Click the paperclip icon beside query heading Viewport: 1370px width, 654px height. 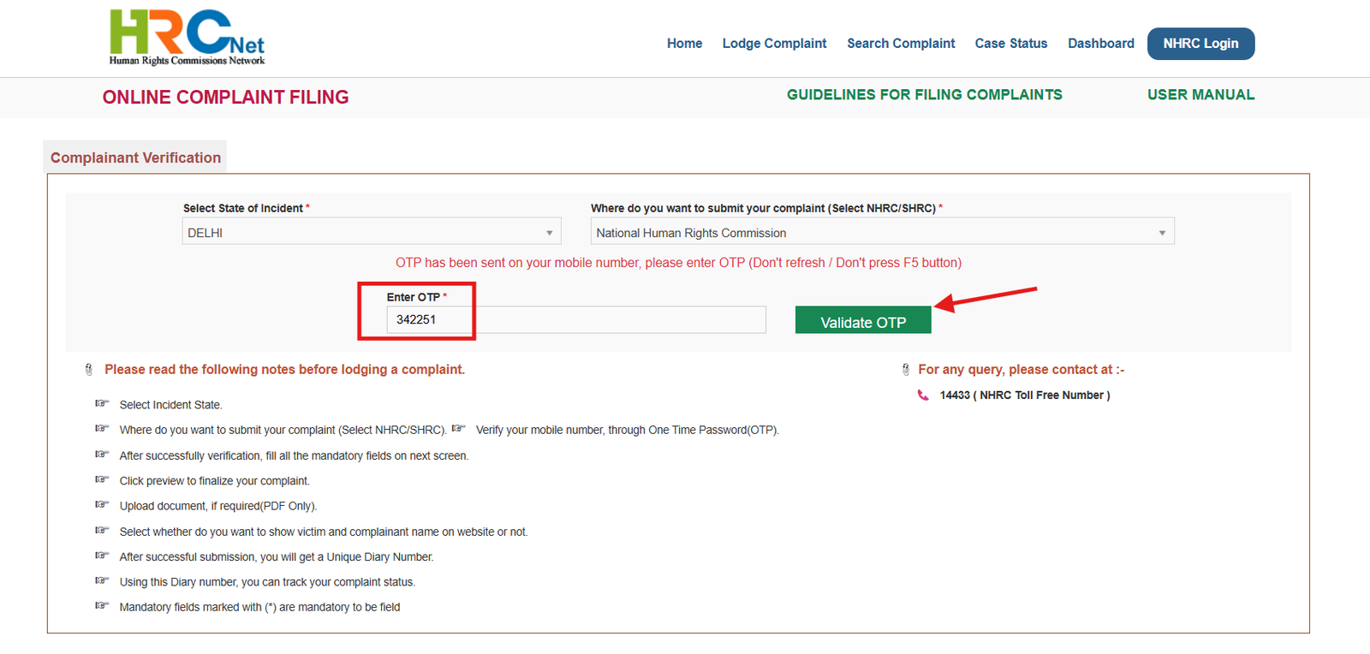(906, 370)
